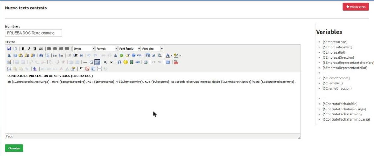Open the Find binoculars tool

[41, 55]
